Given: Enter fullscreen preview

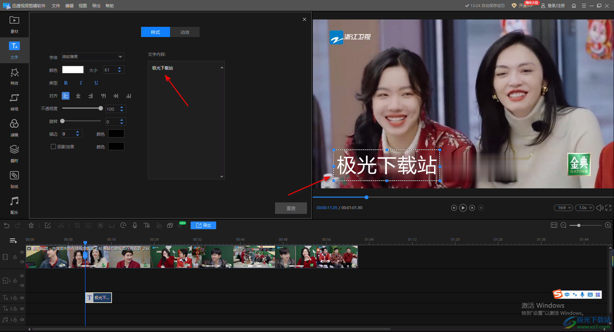Looking at the screenshot, I should [608, 208].
